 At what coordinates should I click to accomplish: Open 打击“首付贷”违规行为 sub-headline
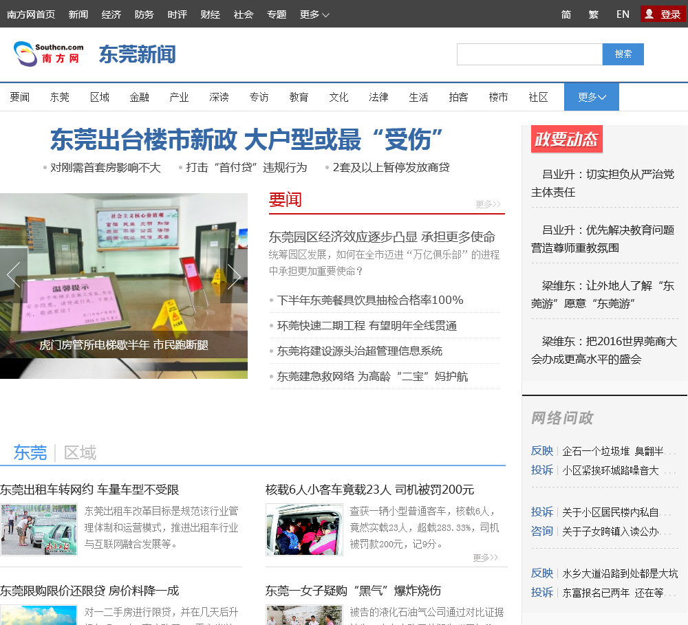pos(246,168)
